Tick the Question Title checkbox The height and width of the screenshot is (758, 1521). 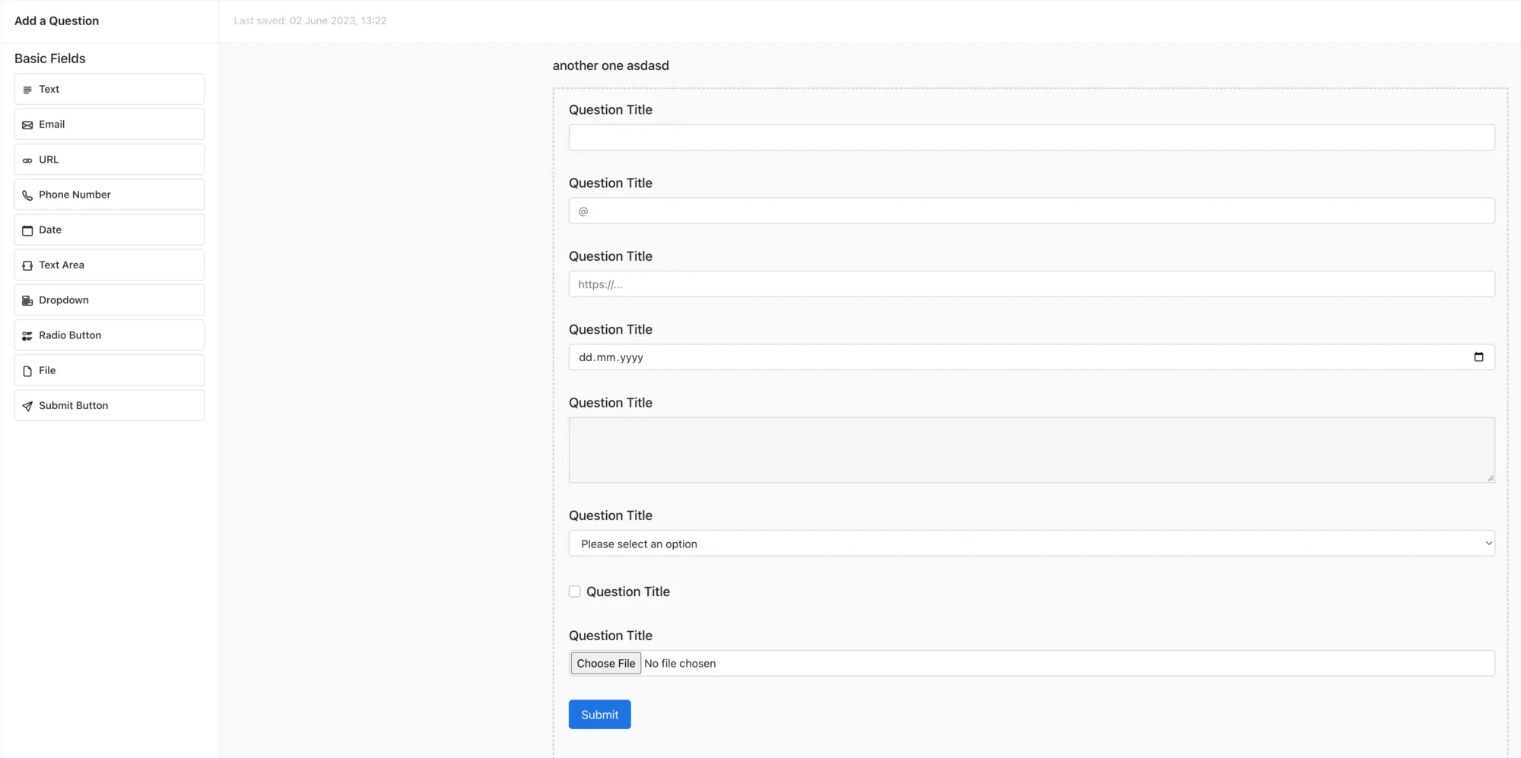point(575,591)
